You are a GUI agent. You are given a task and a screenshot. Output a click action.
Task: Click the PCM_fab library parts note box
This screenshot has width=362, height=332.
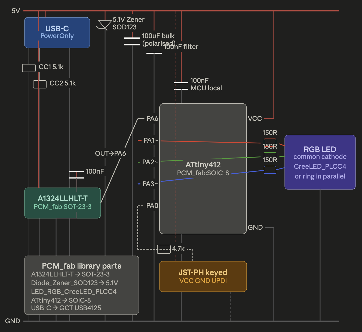(x=82, y=285)
